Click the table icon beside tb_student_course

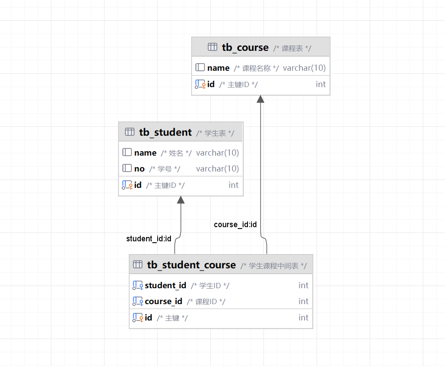pyautogui.click(x=138, y=264)
